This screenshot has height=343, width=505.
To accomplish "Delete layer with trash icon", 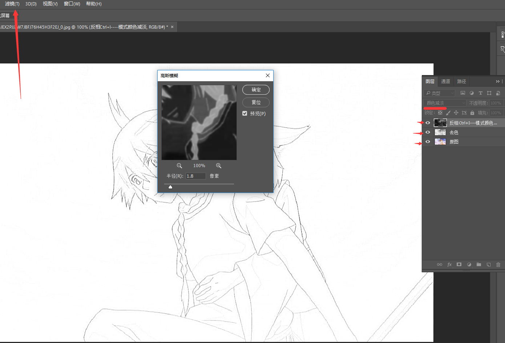I will 498,265.
